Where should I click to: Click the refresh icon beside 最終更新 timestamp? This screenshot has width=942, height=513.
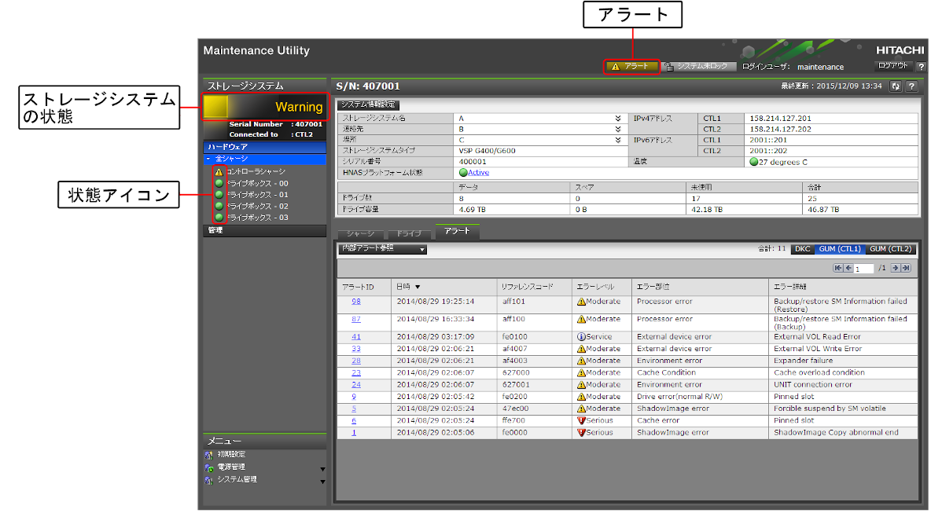[895, 86]
